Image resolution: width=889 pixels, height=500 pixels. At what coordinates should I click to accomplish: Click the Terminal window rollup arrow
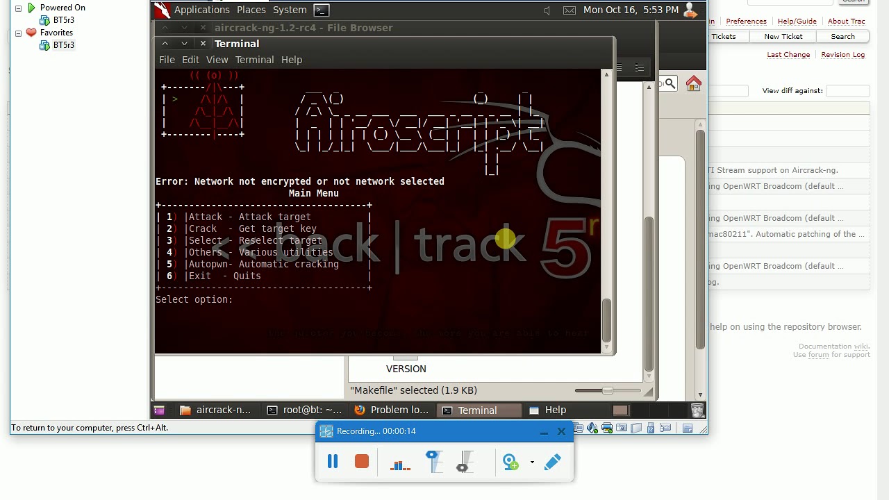tap(165, 44)
